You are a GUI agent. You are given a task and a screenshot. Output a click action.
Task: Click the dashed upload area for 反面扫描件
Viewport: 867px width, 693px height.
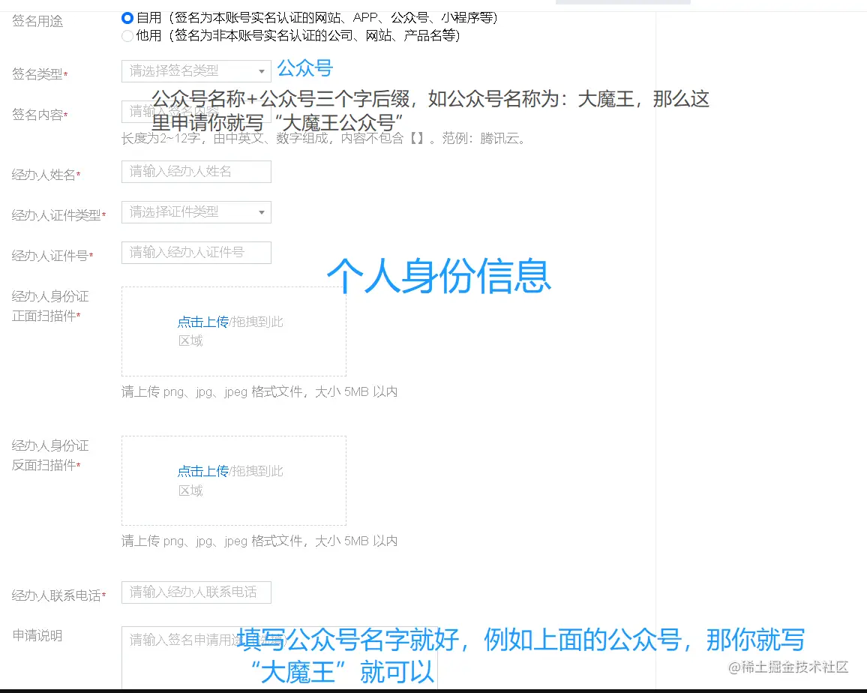point(233,480)
